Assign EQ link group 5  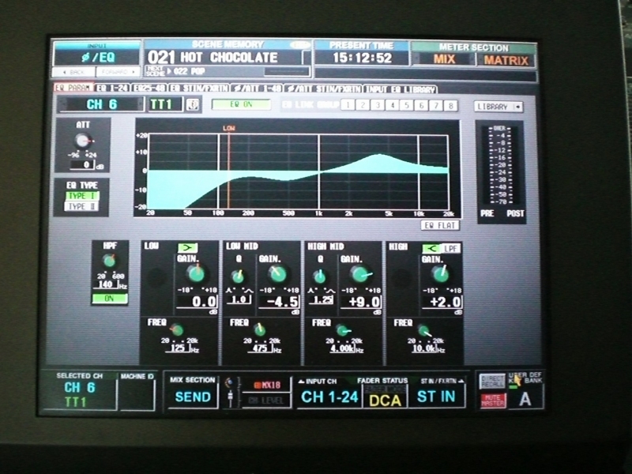pyautogui.click(x=407, y=106)
